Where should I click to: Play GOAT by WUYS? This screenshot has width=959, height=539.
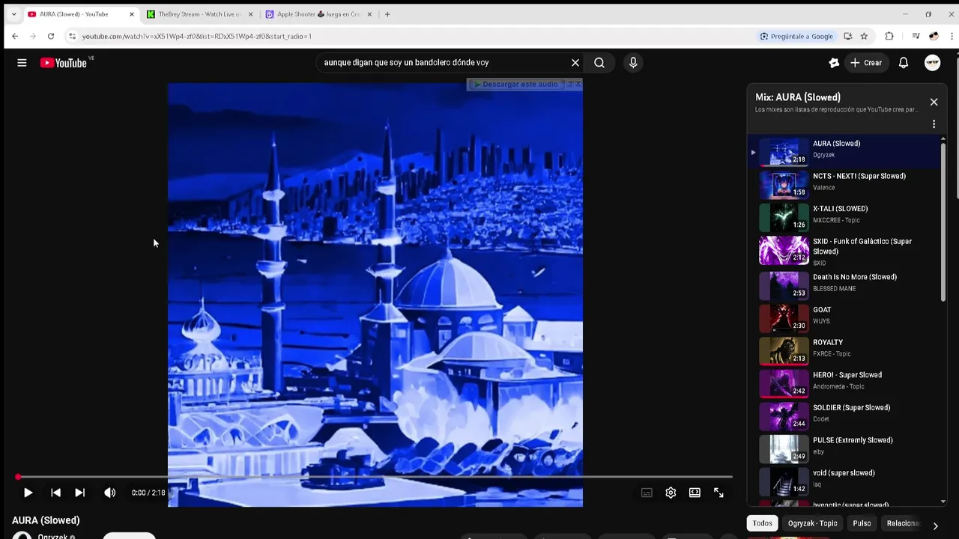coord(844,317)
